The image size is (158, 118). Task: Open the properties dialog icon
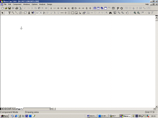click(x=84, y=13)
